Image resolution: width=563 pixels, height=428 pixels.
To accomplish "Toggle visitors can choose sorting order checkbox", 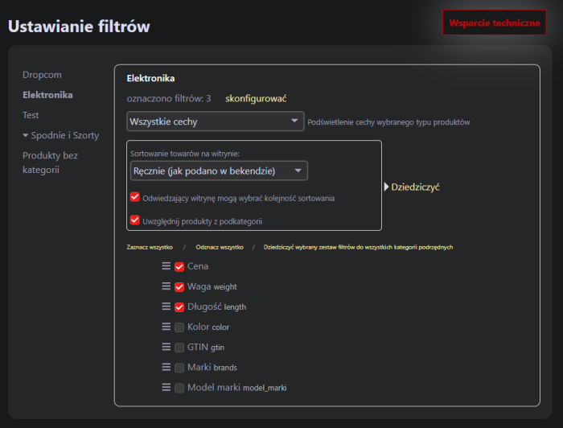I will click(x=134, y=197).
